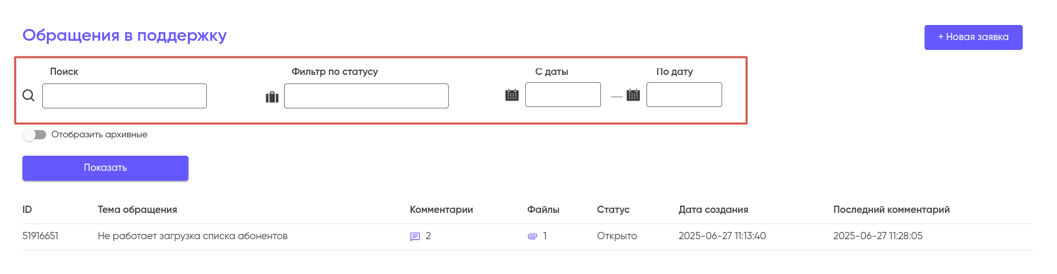Open ticket 'Не работает загрузка списка абонентов'
Viewport: 1057px width, 274px height.
click(192, 236)
